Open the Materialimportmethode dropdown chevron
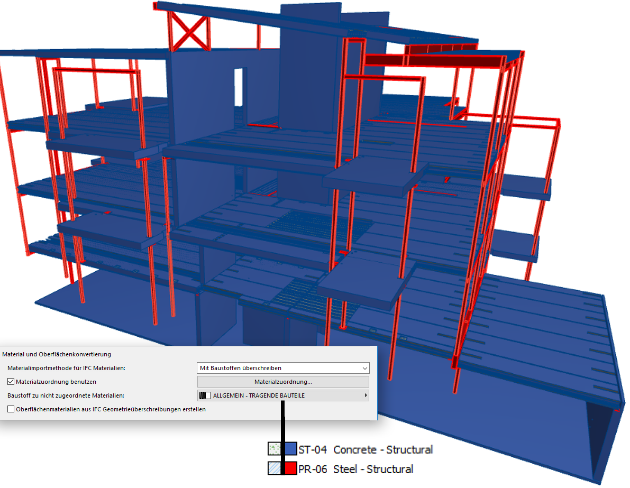The image size is (630, 488). (365, 368)
